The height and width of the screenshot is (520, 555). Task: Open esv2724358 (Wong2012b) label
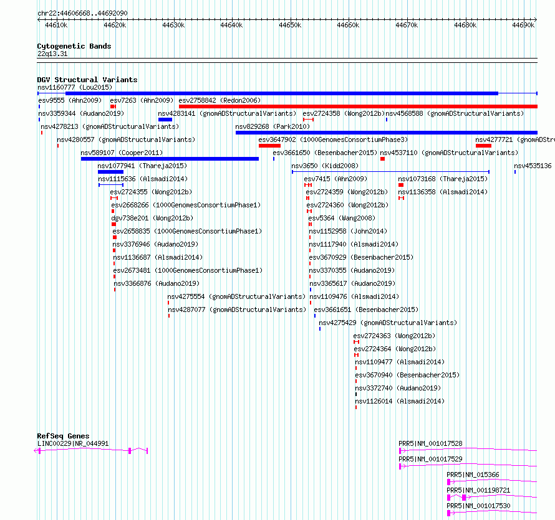pyautogui.click(x=344, y=113)
